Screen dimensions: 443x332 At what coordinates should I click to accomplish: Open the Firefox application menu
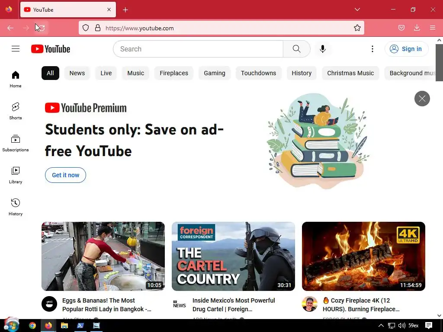click(433, 28)
